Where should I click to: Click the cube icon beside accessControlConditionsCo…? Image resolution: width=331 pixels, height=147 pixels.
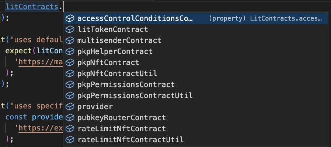pyautogui.click(x=70, y=18)
